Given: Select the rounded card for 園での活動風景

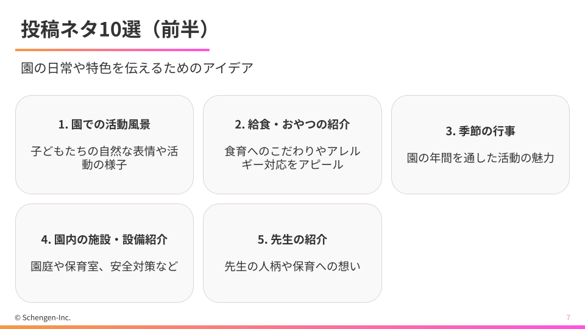Looking at the screenshot, I should [x=104, y=183].
